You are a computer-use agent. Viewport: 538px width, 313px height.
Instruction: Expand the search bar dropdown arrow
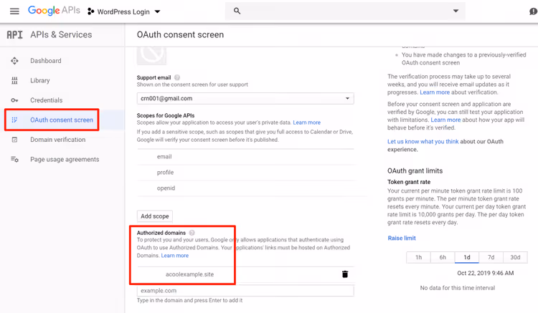(456, 11)
